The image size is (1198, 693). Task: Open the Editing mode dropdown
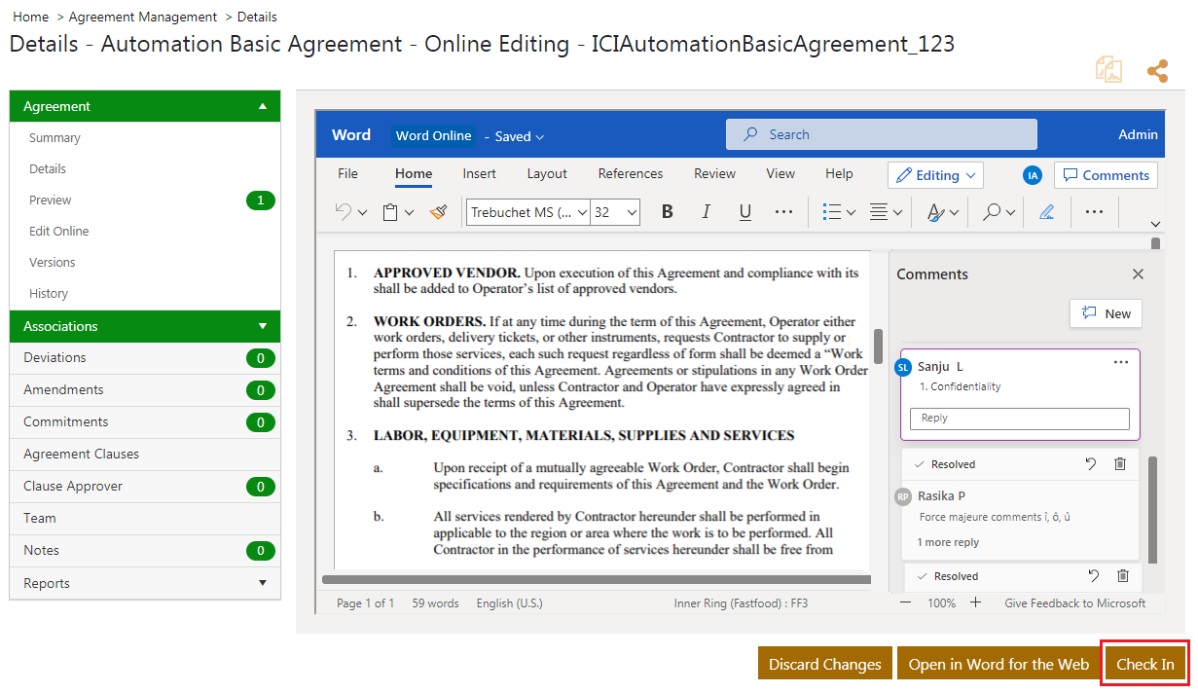click(x=935, y=175)
